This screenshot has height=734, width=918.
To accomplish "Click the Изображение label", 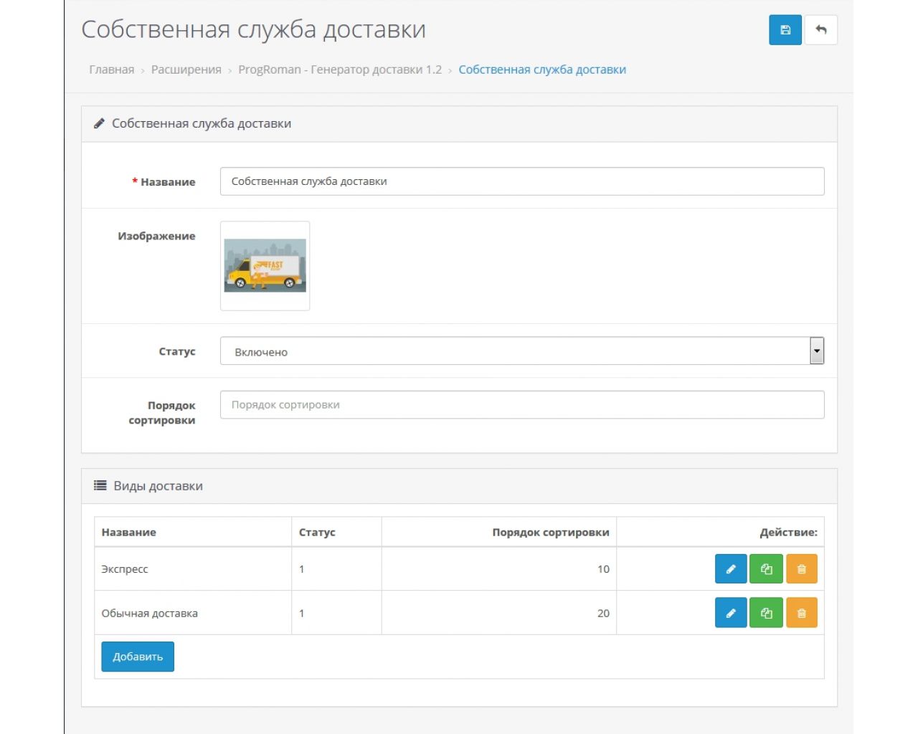I will (156, 236).
